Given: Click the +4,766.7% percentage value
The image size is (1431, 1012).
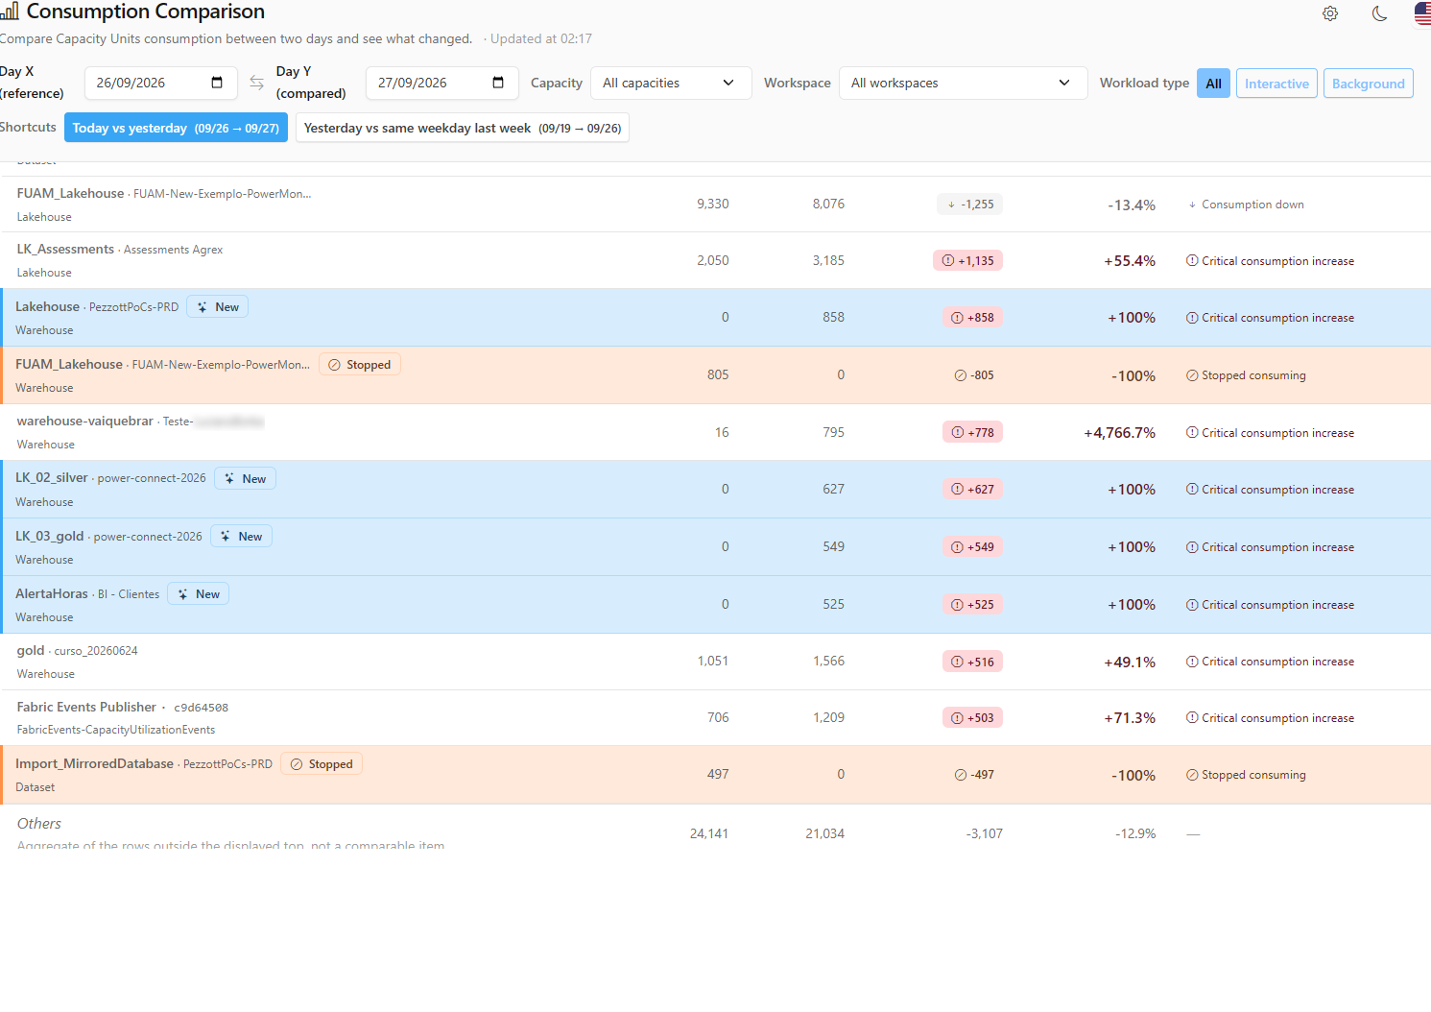Looking at the screenshot, I should 1119,433.
